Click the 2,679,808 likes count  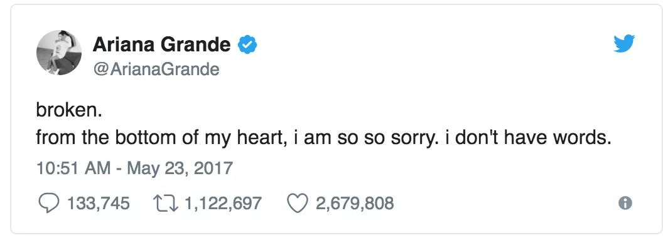pyautogui.click(x=354, y=204)
